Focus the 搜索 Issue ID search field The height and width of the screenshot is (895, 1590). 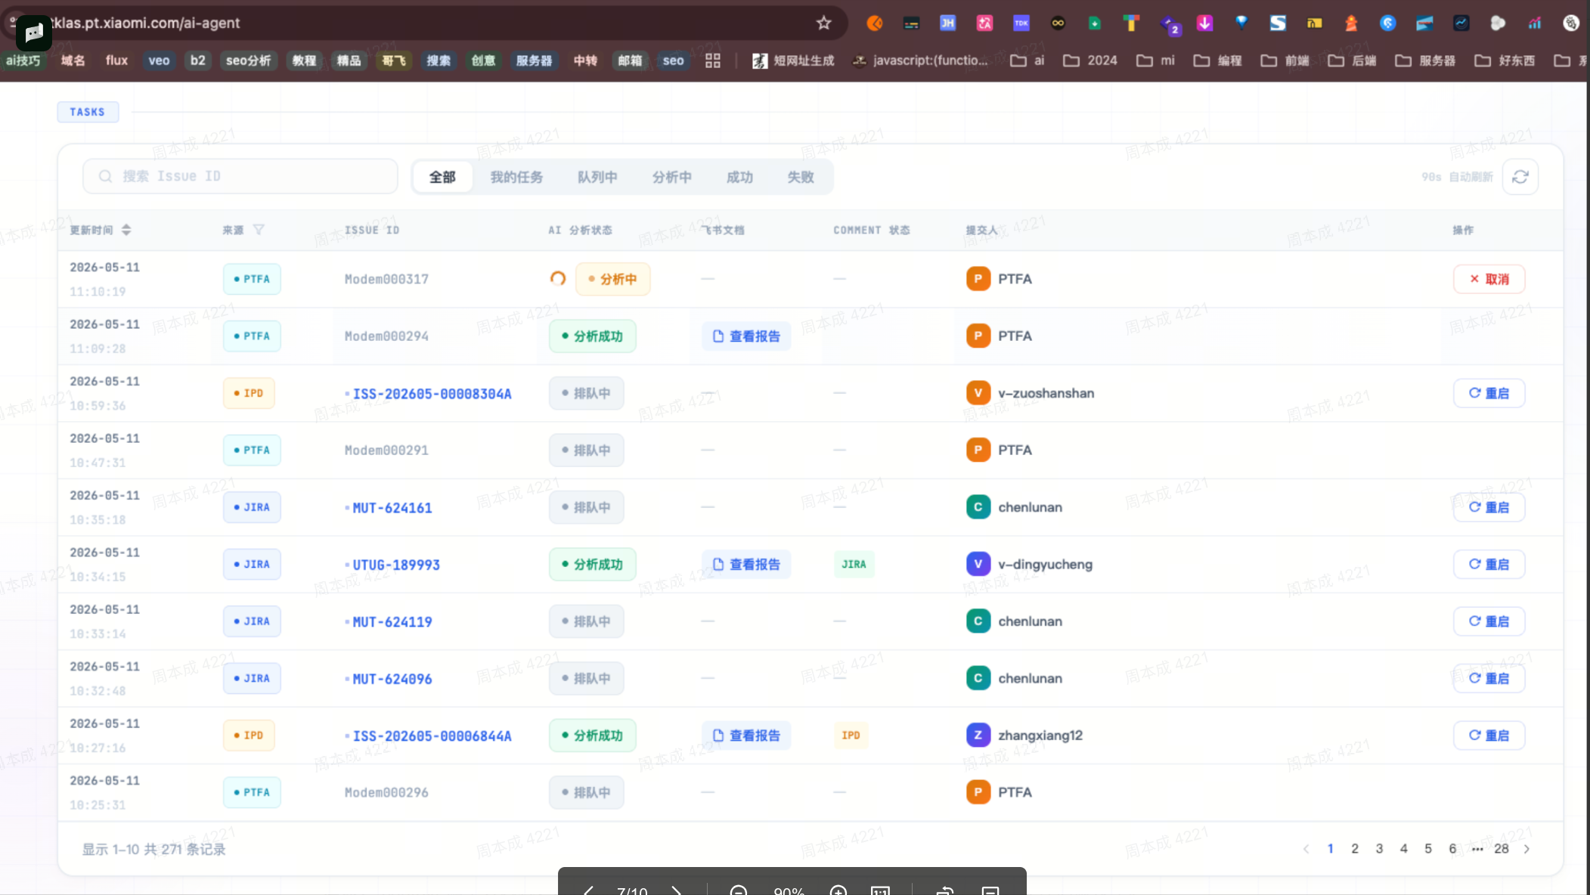240,176
